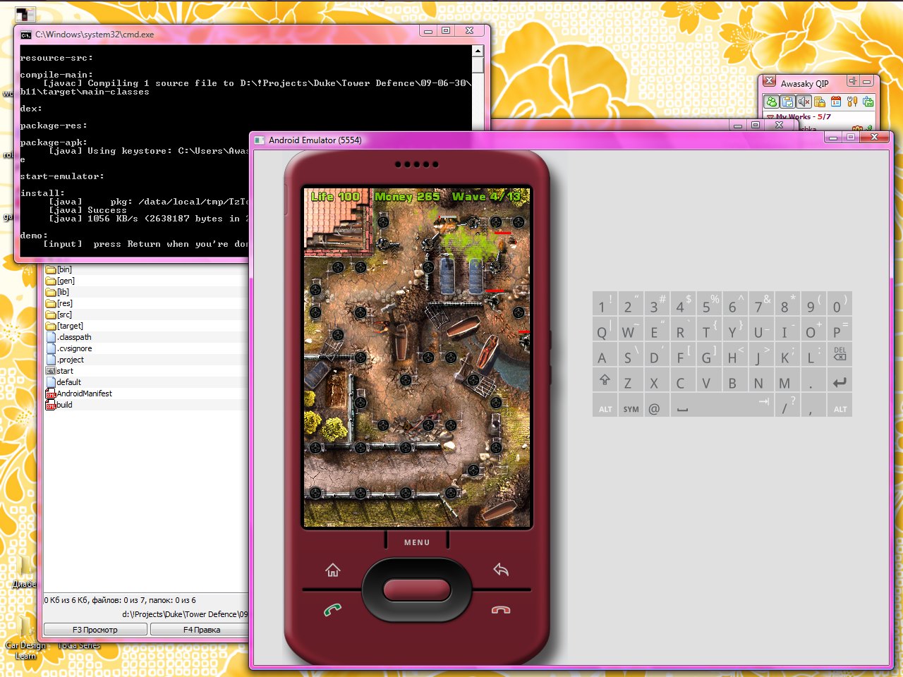
Task: Click the 5 key on emulator keyboard
Action: tap(709, 304)
